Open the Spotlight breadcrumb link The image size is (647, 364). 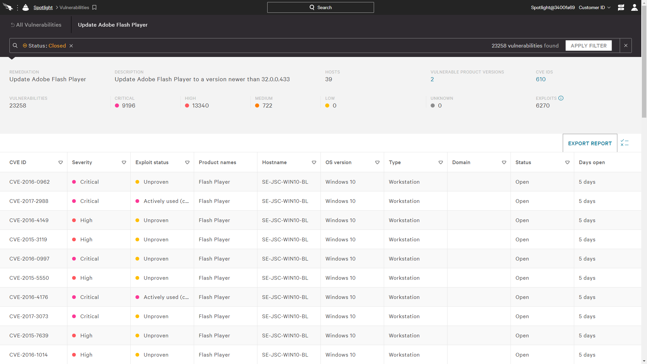[43, 7]
